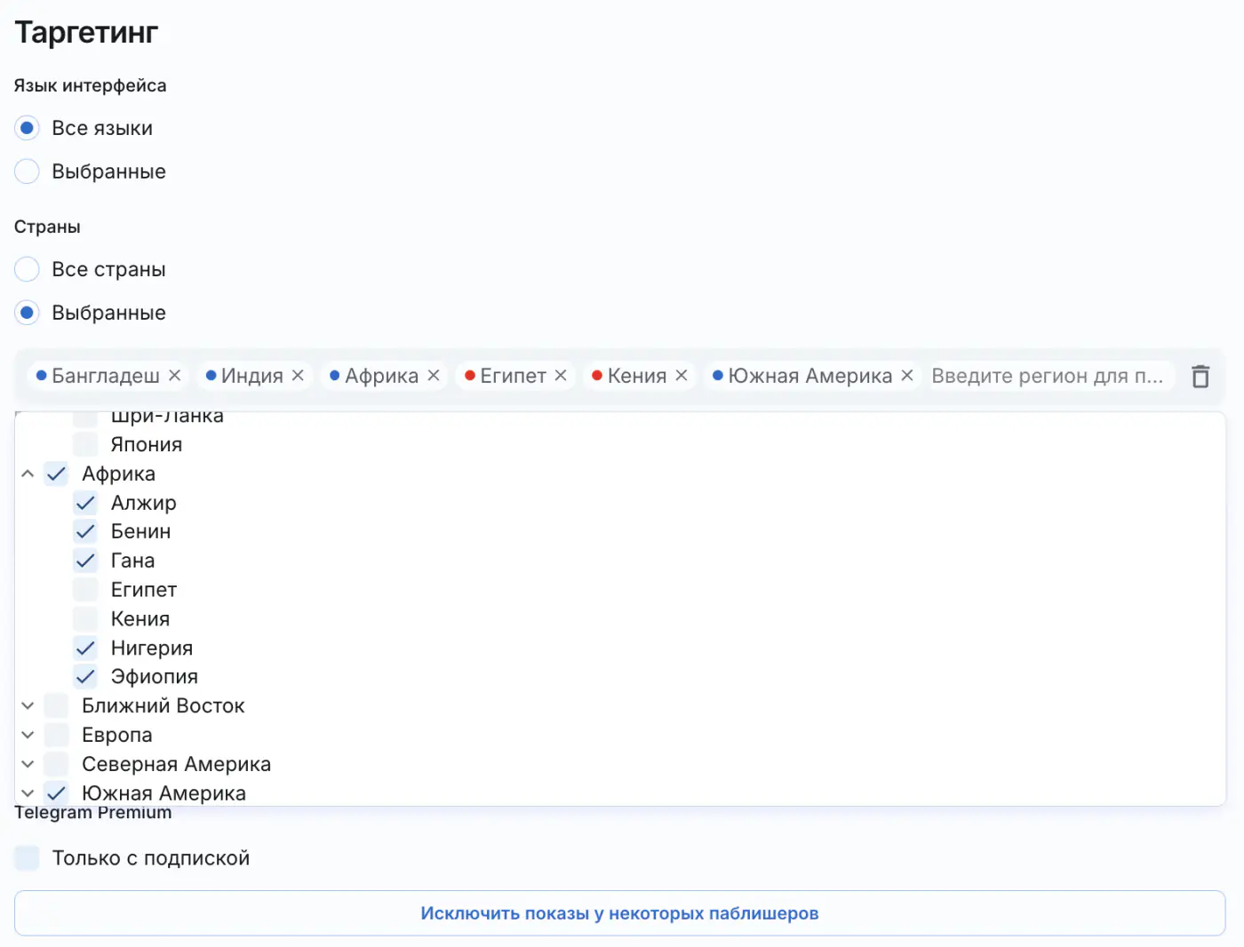Click Исключить показы у некоторых паблишеров button
The image size is (1244, 947).
pyautogui.click(x=620, y=913)
